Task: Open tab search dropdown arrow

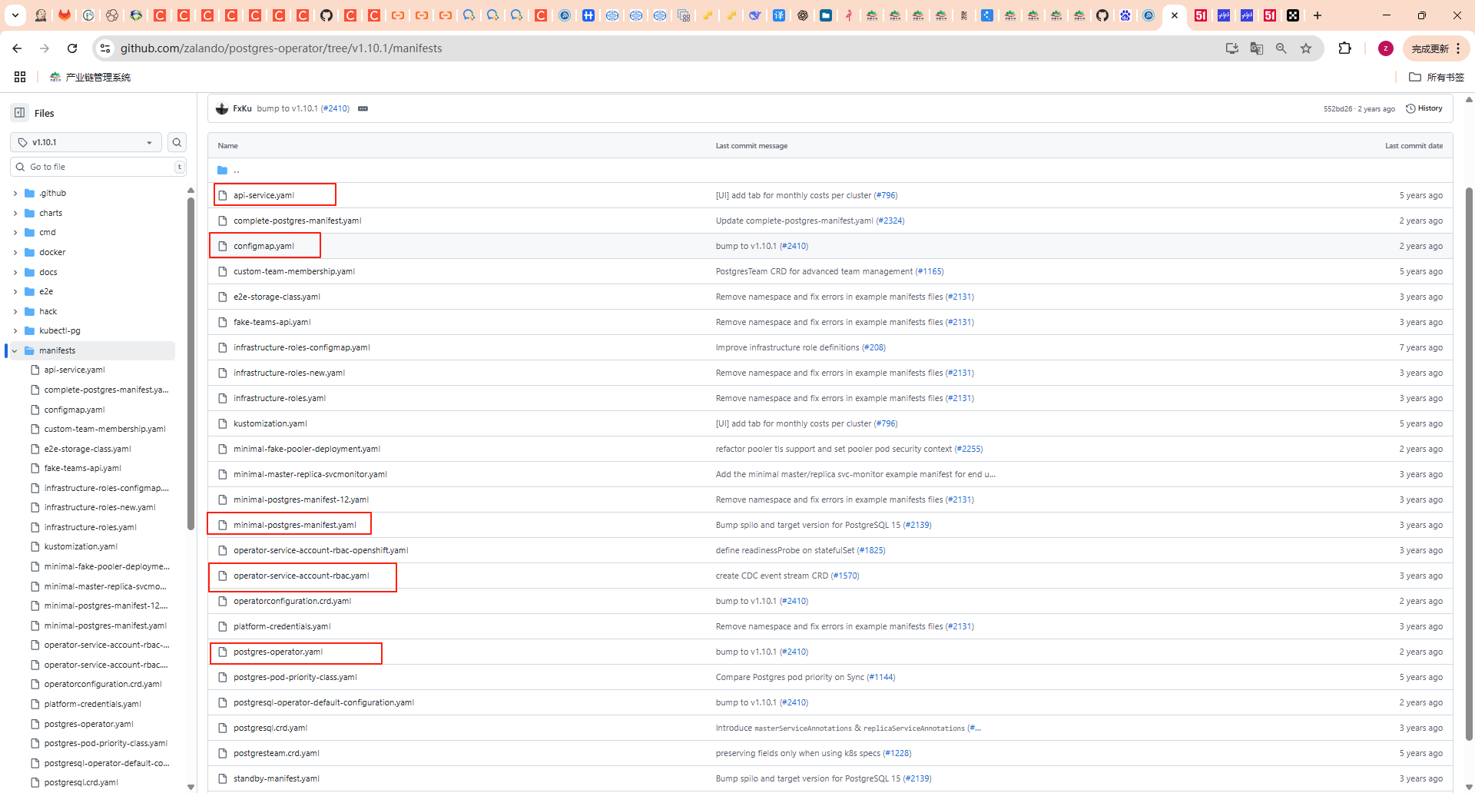Action: [15, 15]
